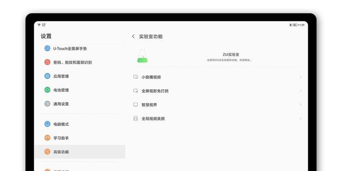The height and width of the screenshot is (171, 342).
Task: Click the blue monitor icon for 电脑模式
Action: coord(47,124)
